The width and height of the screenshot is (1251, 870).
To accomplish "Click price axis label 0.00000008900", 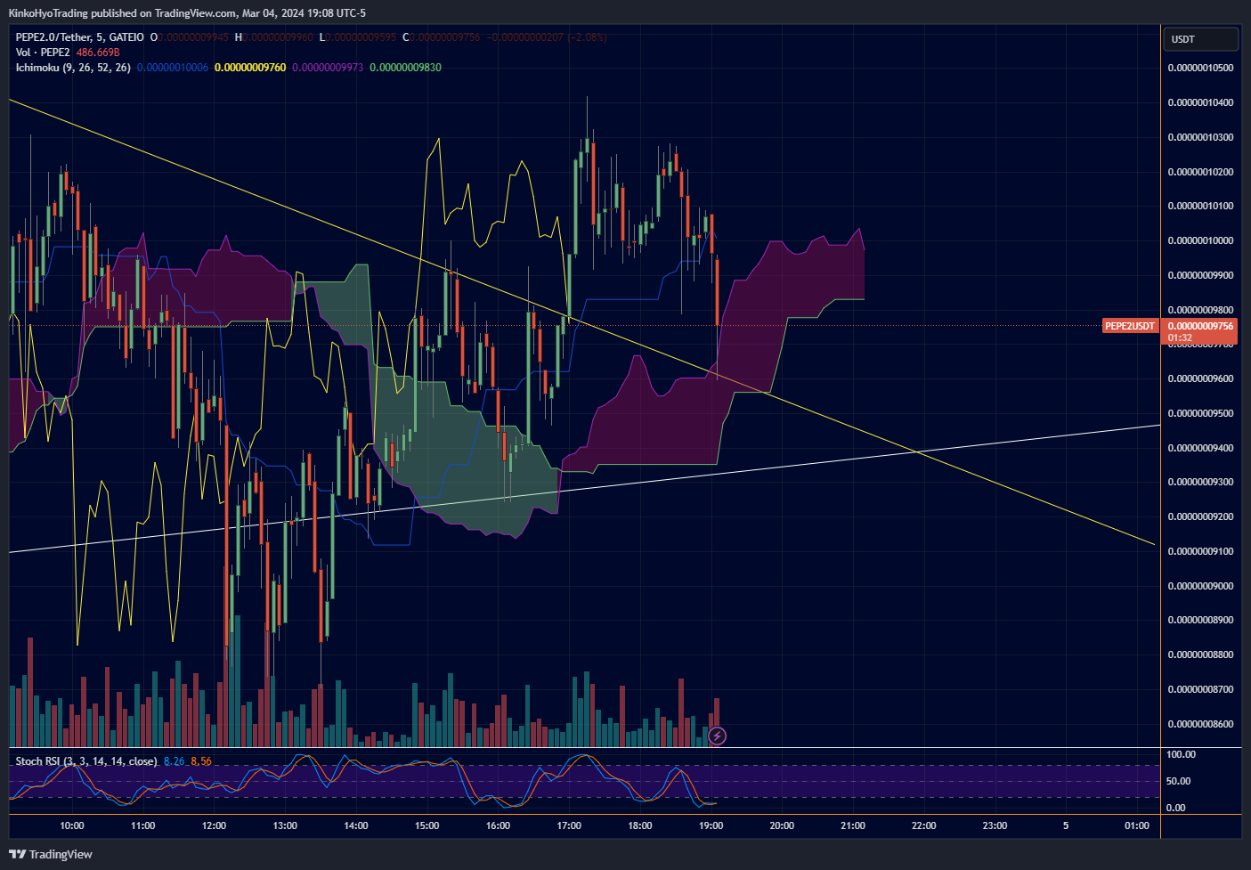I will 1200,620.
